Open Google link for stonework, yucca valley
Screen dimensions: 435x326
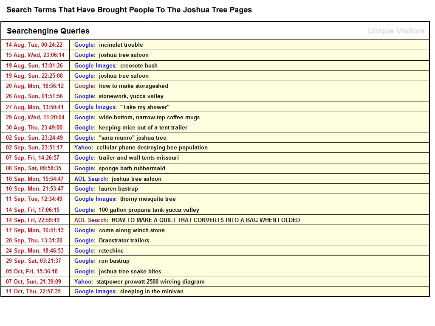click(84, 96)
